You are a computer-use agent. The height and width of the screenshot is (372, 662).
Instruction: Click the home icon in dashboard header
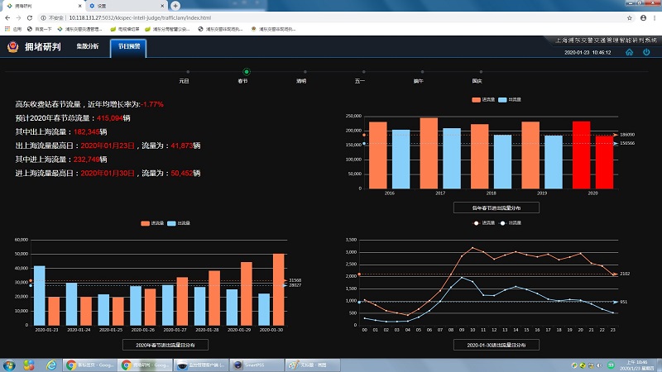pyautogui.click(x=630, y=52)
